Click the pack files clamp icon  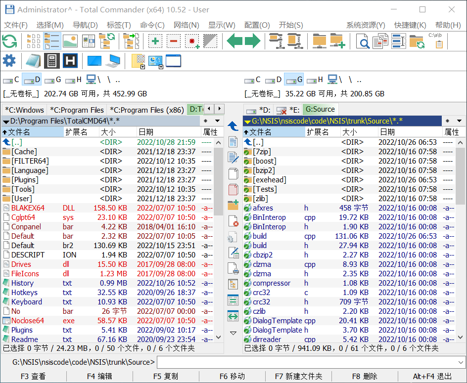tap(276, 41)
